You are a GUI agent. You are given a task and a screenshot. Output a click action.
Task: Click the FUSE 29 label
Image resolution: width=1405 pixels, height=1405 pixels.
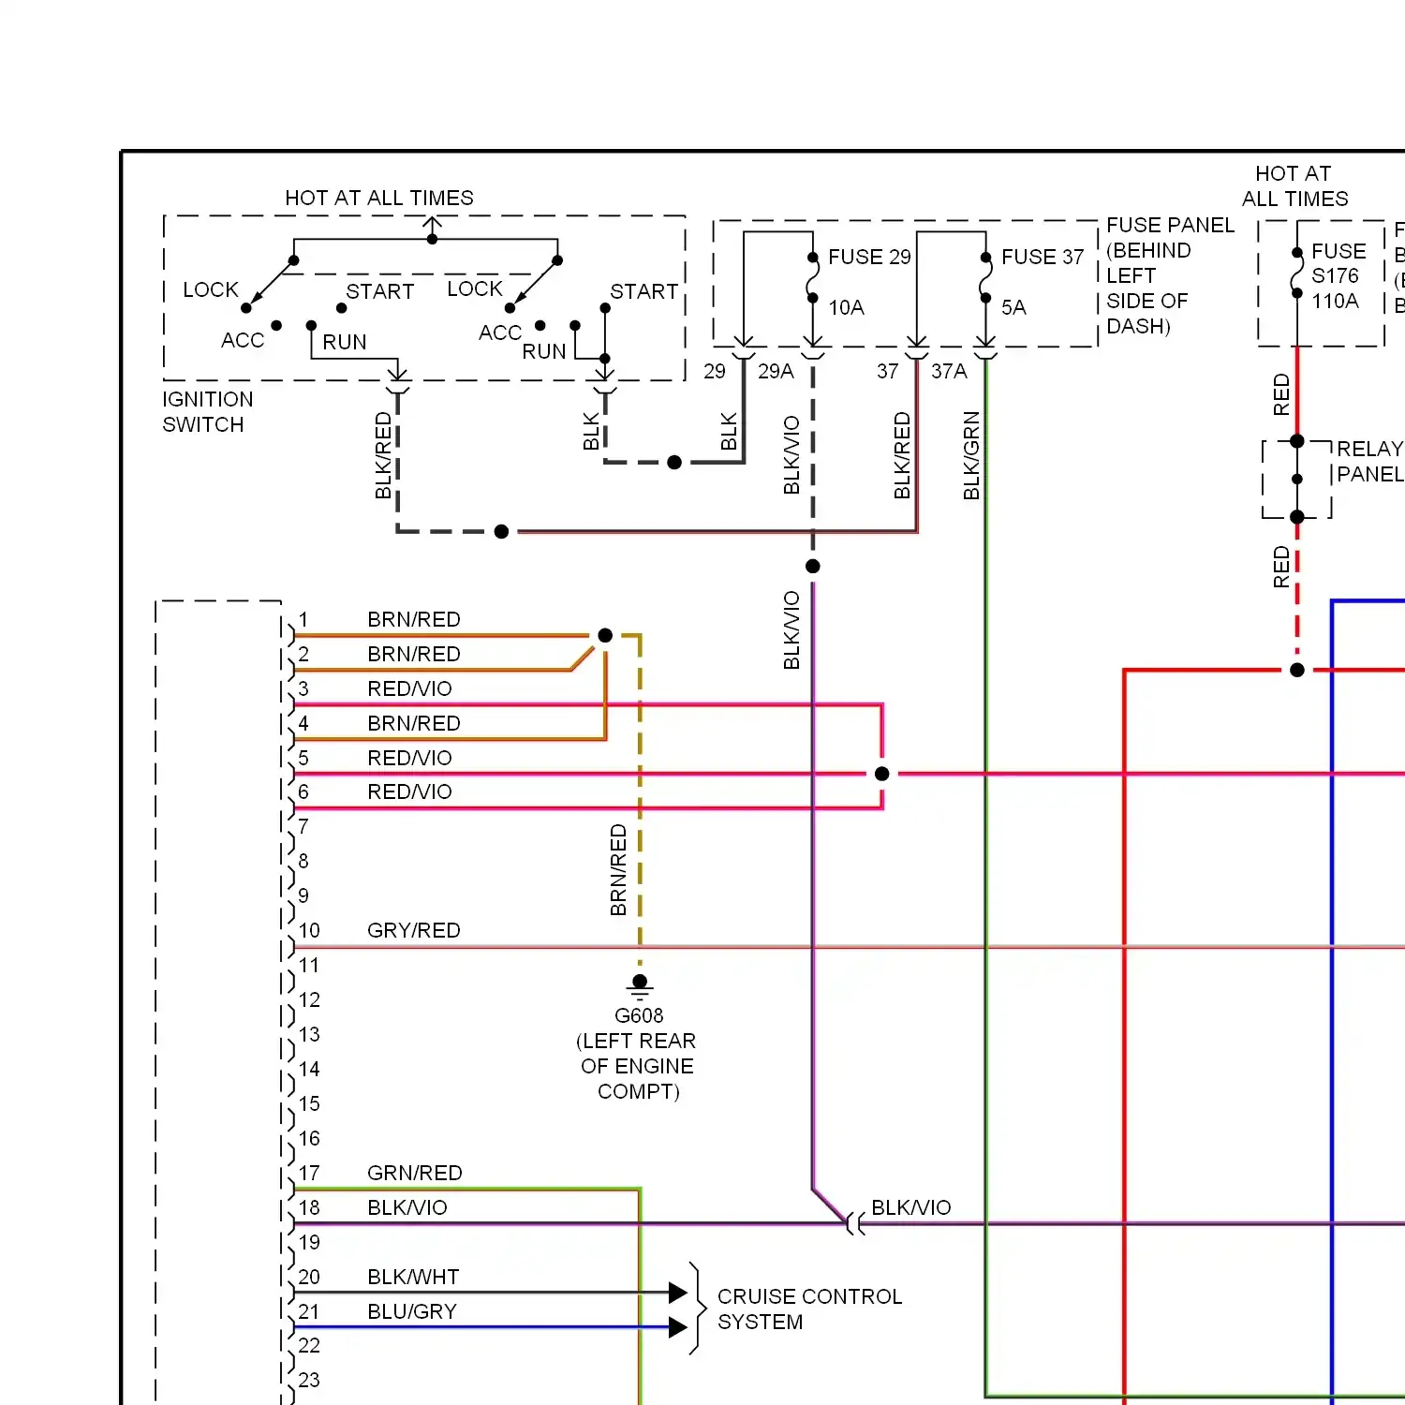coord(869,257)
